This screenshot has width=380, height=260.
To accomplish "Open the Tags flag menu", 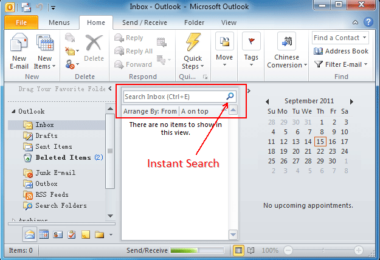I will 251,50.
